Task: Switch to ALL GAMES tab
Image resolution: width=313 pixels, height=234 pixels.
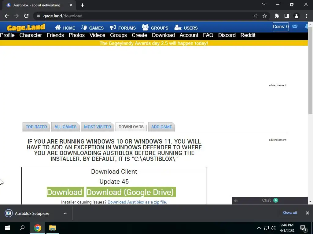Action: [65, 127]
